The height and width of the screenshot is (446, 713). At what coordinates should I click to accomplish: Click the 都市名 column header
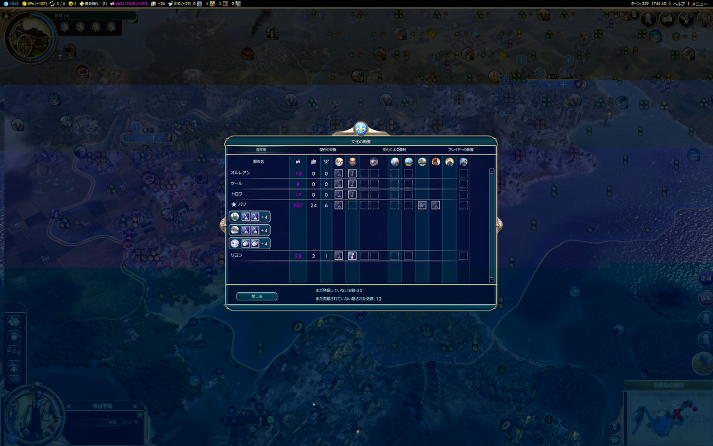[258, 162]
